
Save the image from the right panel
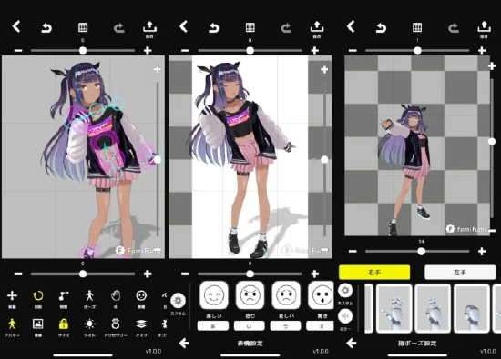point(484,29)
